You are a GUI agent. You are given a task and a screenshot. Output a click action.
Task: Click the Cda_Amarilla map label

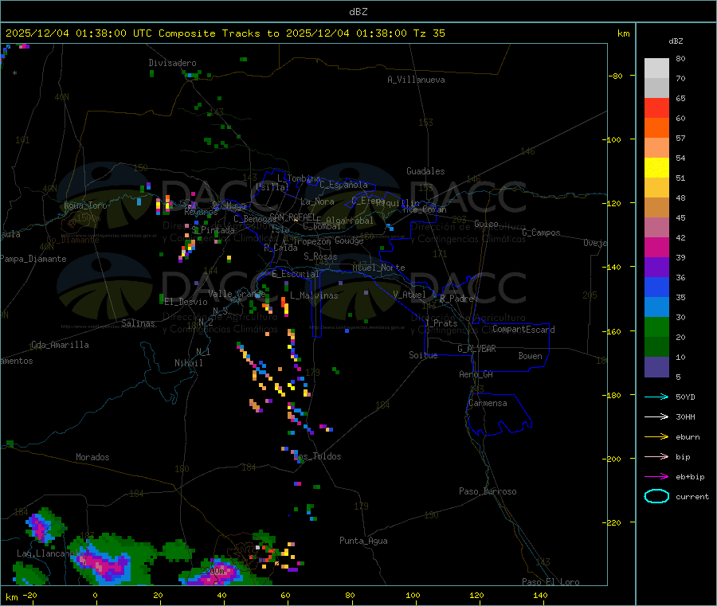tap(60, 345)
